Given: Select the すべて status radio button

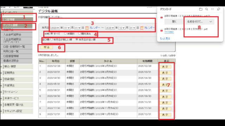Looking at the screenshot, I should (x=52, y=34).
